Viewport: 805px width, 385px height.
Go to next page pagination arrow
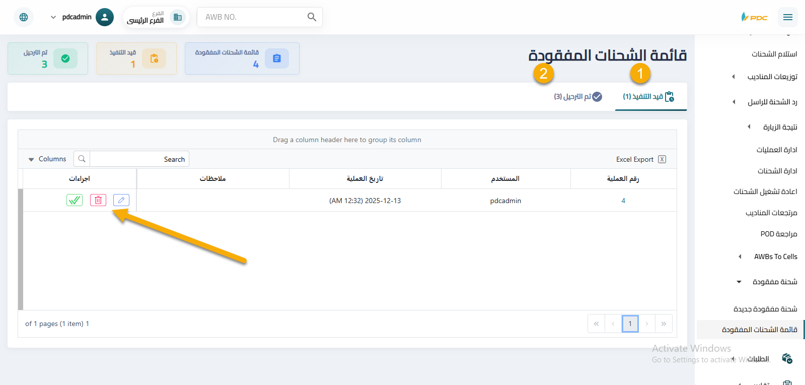click(647, 324)
